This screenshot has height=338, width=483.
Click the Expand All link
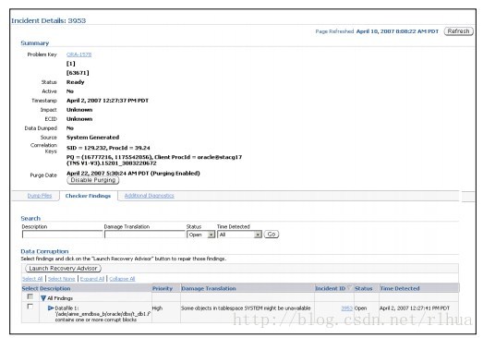pos(92,279)
